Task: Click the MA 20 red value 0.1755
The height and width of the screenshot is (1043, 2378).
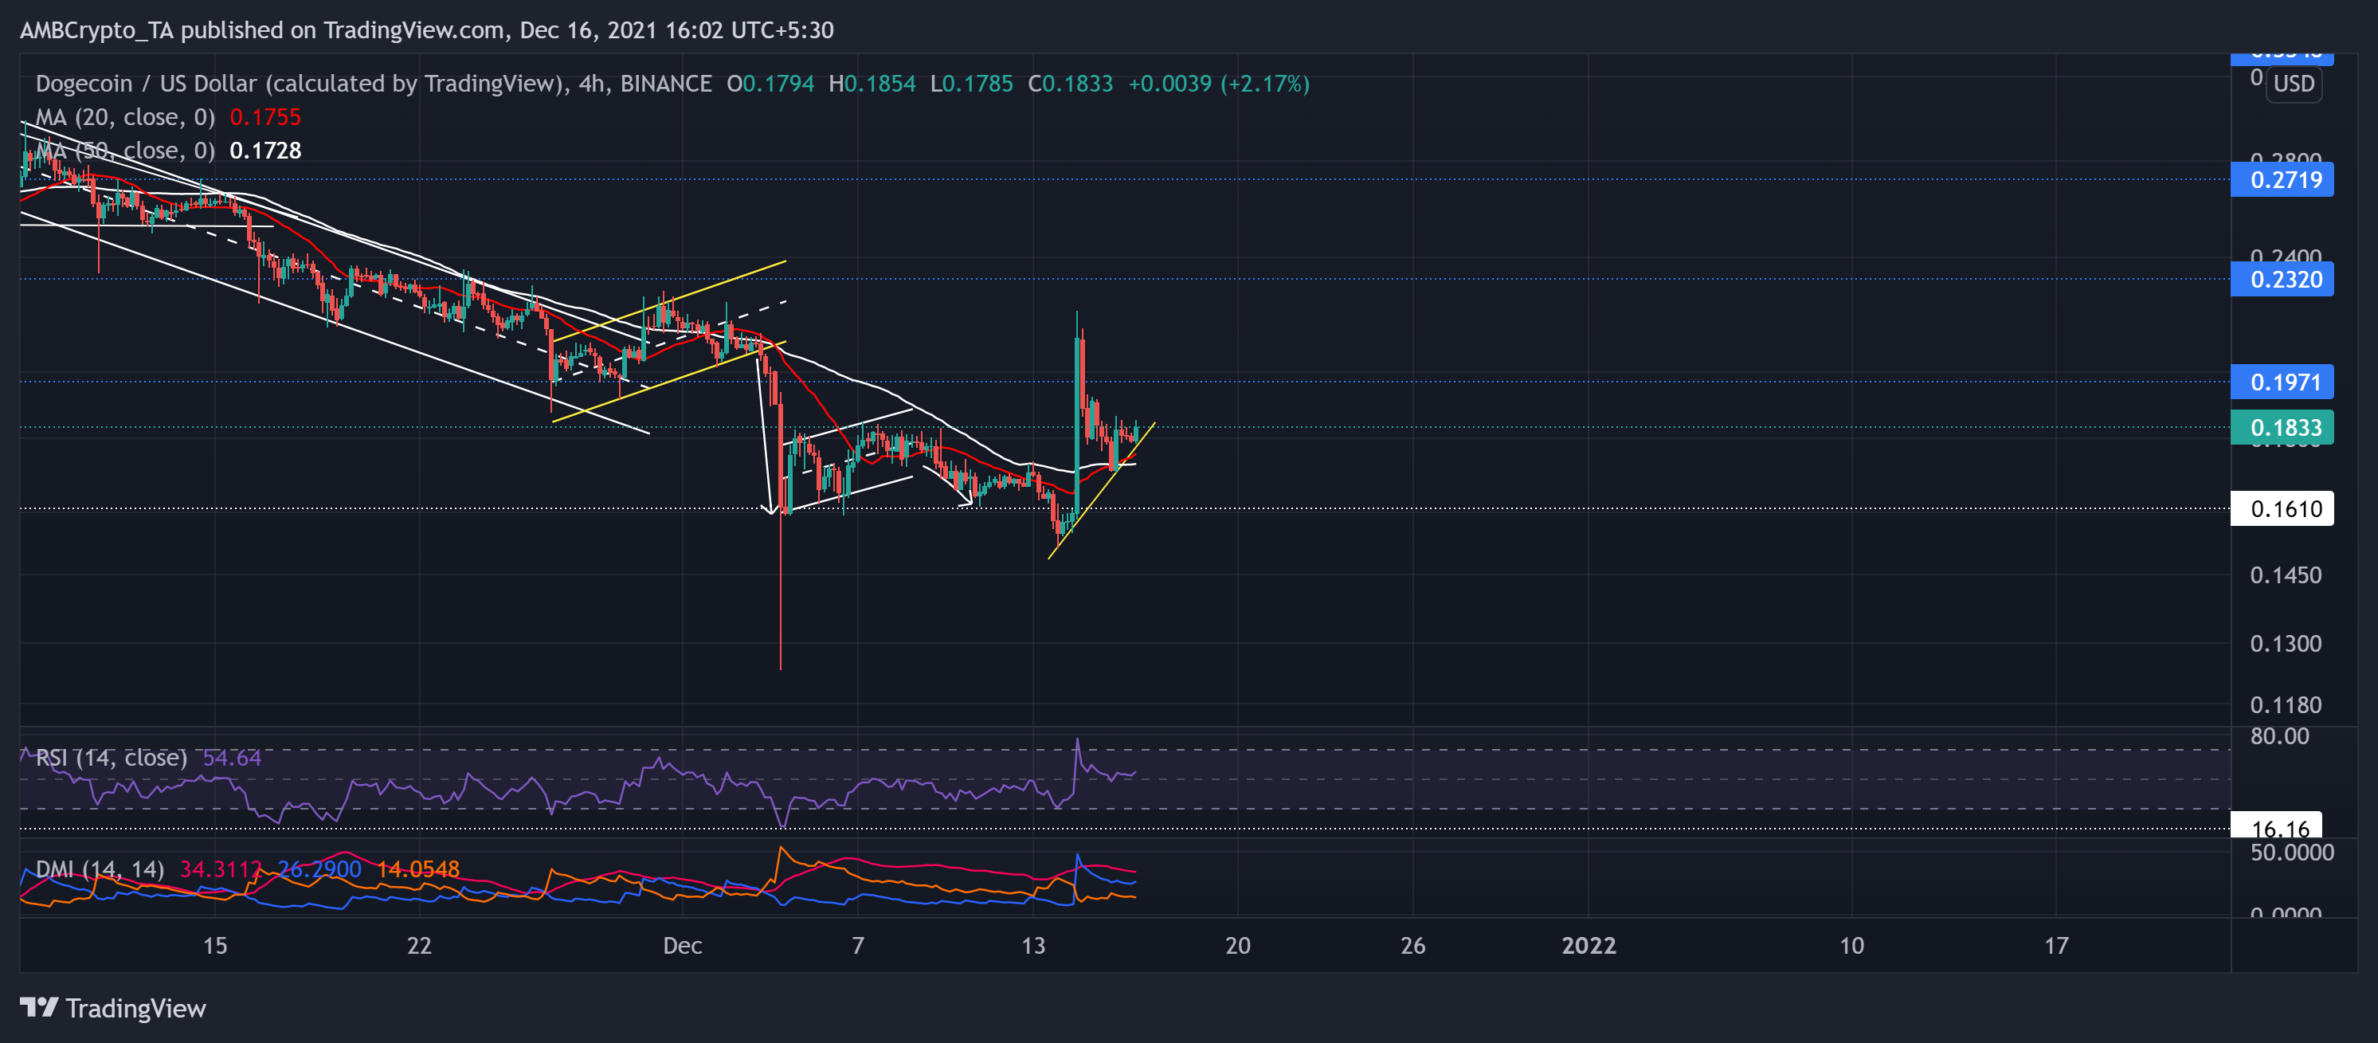Action: click(265, 117)
